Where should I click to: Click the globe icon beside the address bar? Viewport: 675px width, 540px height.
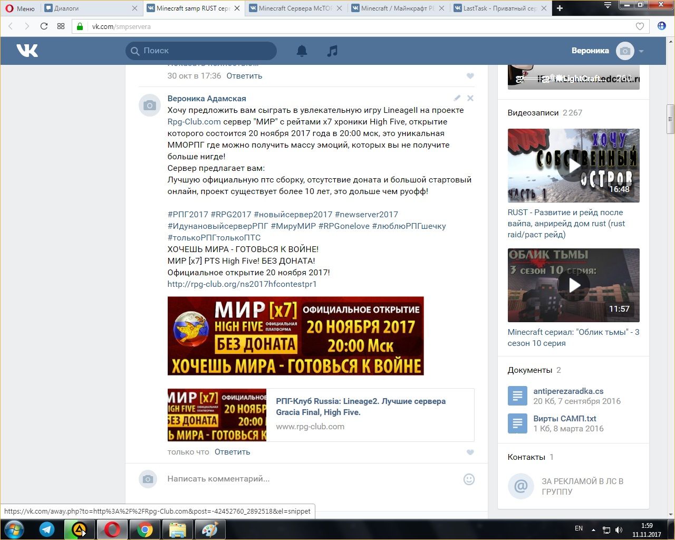coord(661,26)
